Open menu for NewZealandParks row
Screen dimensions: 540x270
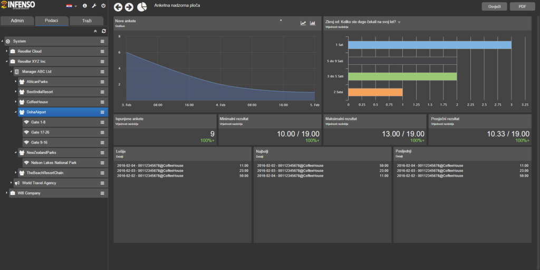[102, 152]
